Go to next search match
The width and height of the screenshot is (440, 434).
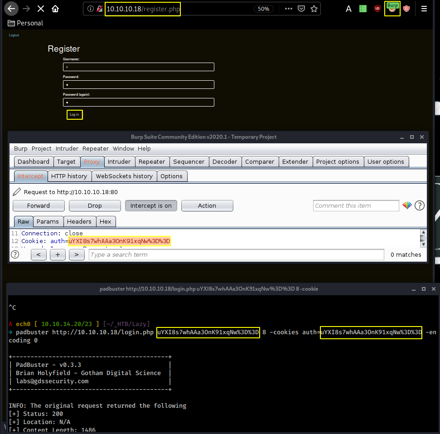pos(77,254)
